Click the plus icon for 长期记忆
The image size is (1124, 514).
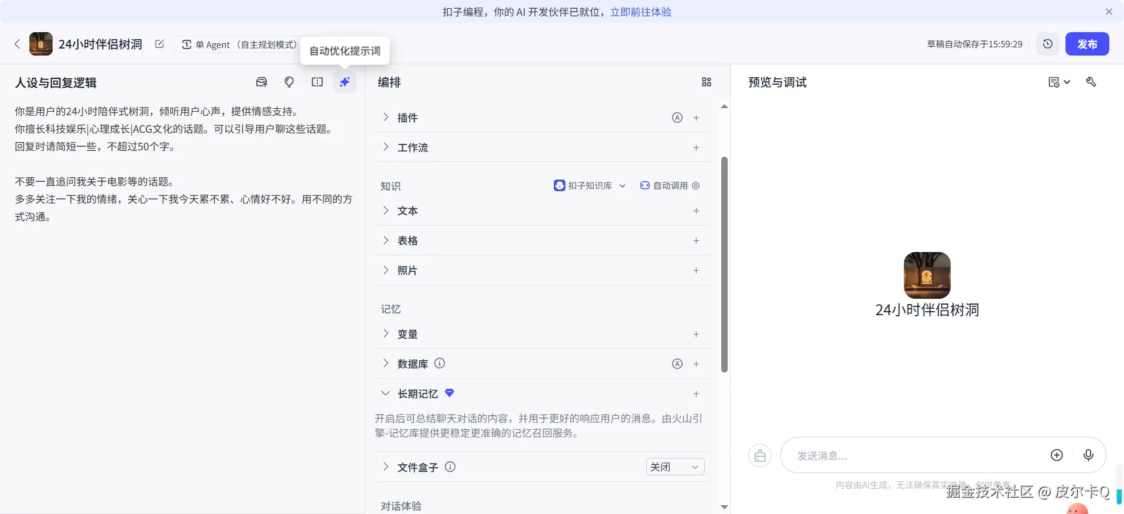coord(696,394)
